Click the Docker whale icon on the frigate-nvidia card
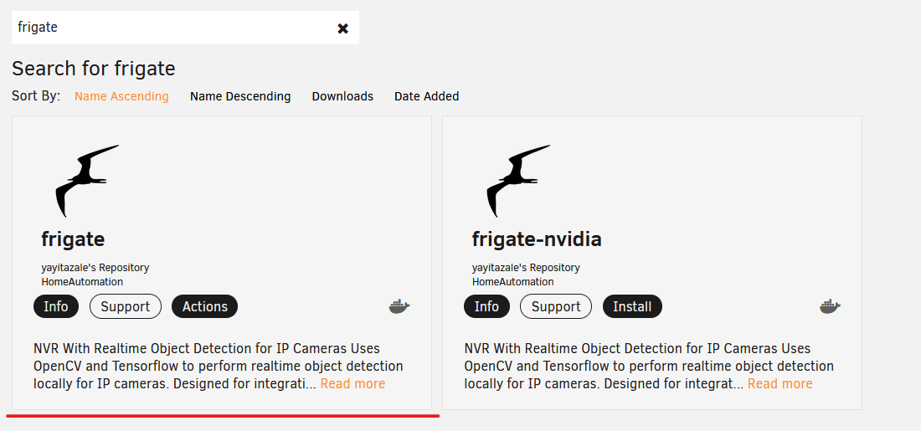 pyautogui.click(x=831, y=306)
